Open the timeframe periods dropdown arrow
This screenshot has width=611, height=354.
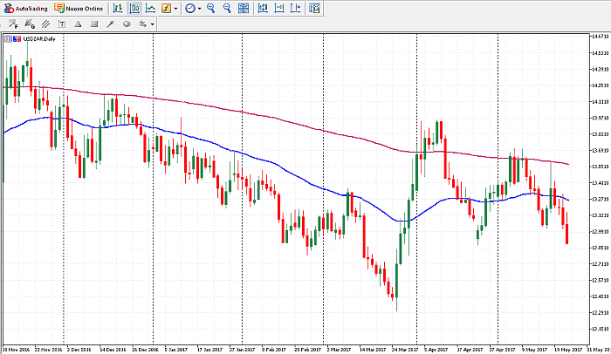199,8
